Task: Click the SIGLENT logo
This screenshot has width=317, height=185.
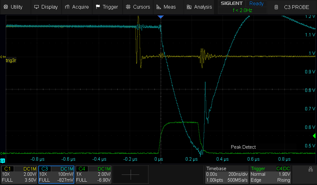Action: click(x=232, y=3)
